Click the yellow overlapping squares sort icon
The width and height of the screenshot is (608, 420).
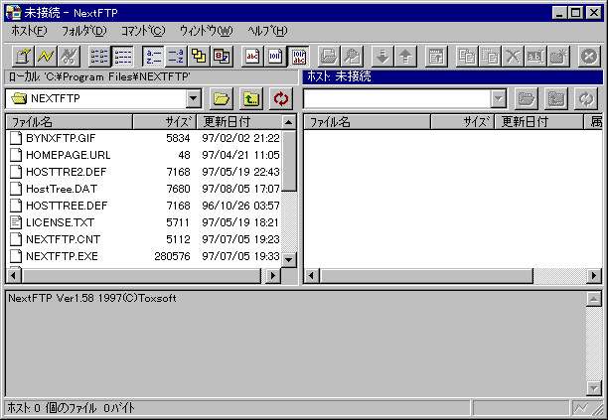(199, 57)
